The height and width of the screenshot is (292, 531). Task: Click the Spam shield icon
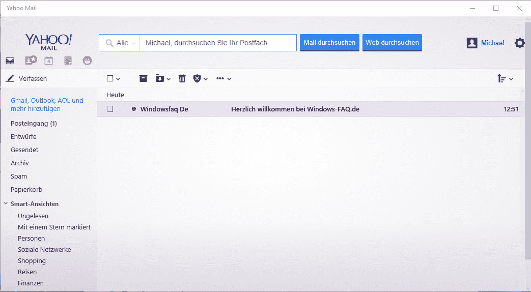(197, 78)
